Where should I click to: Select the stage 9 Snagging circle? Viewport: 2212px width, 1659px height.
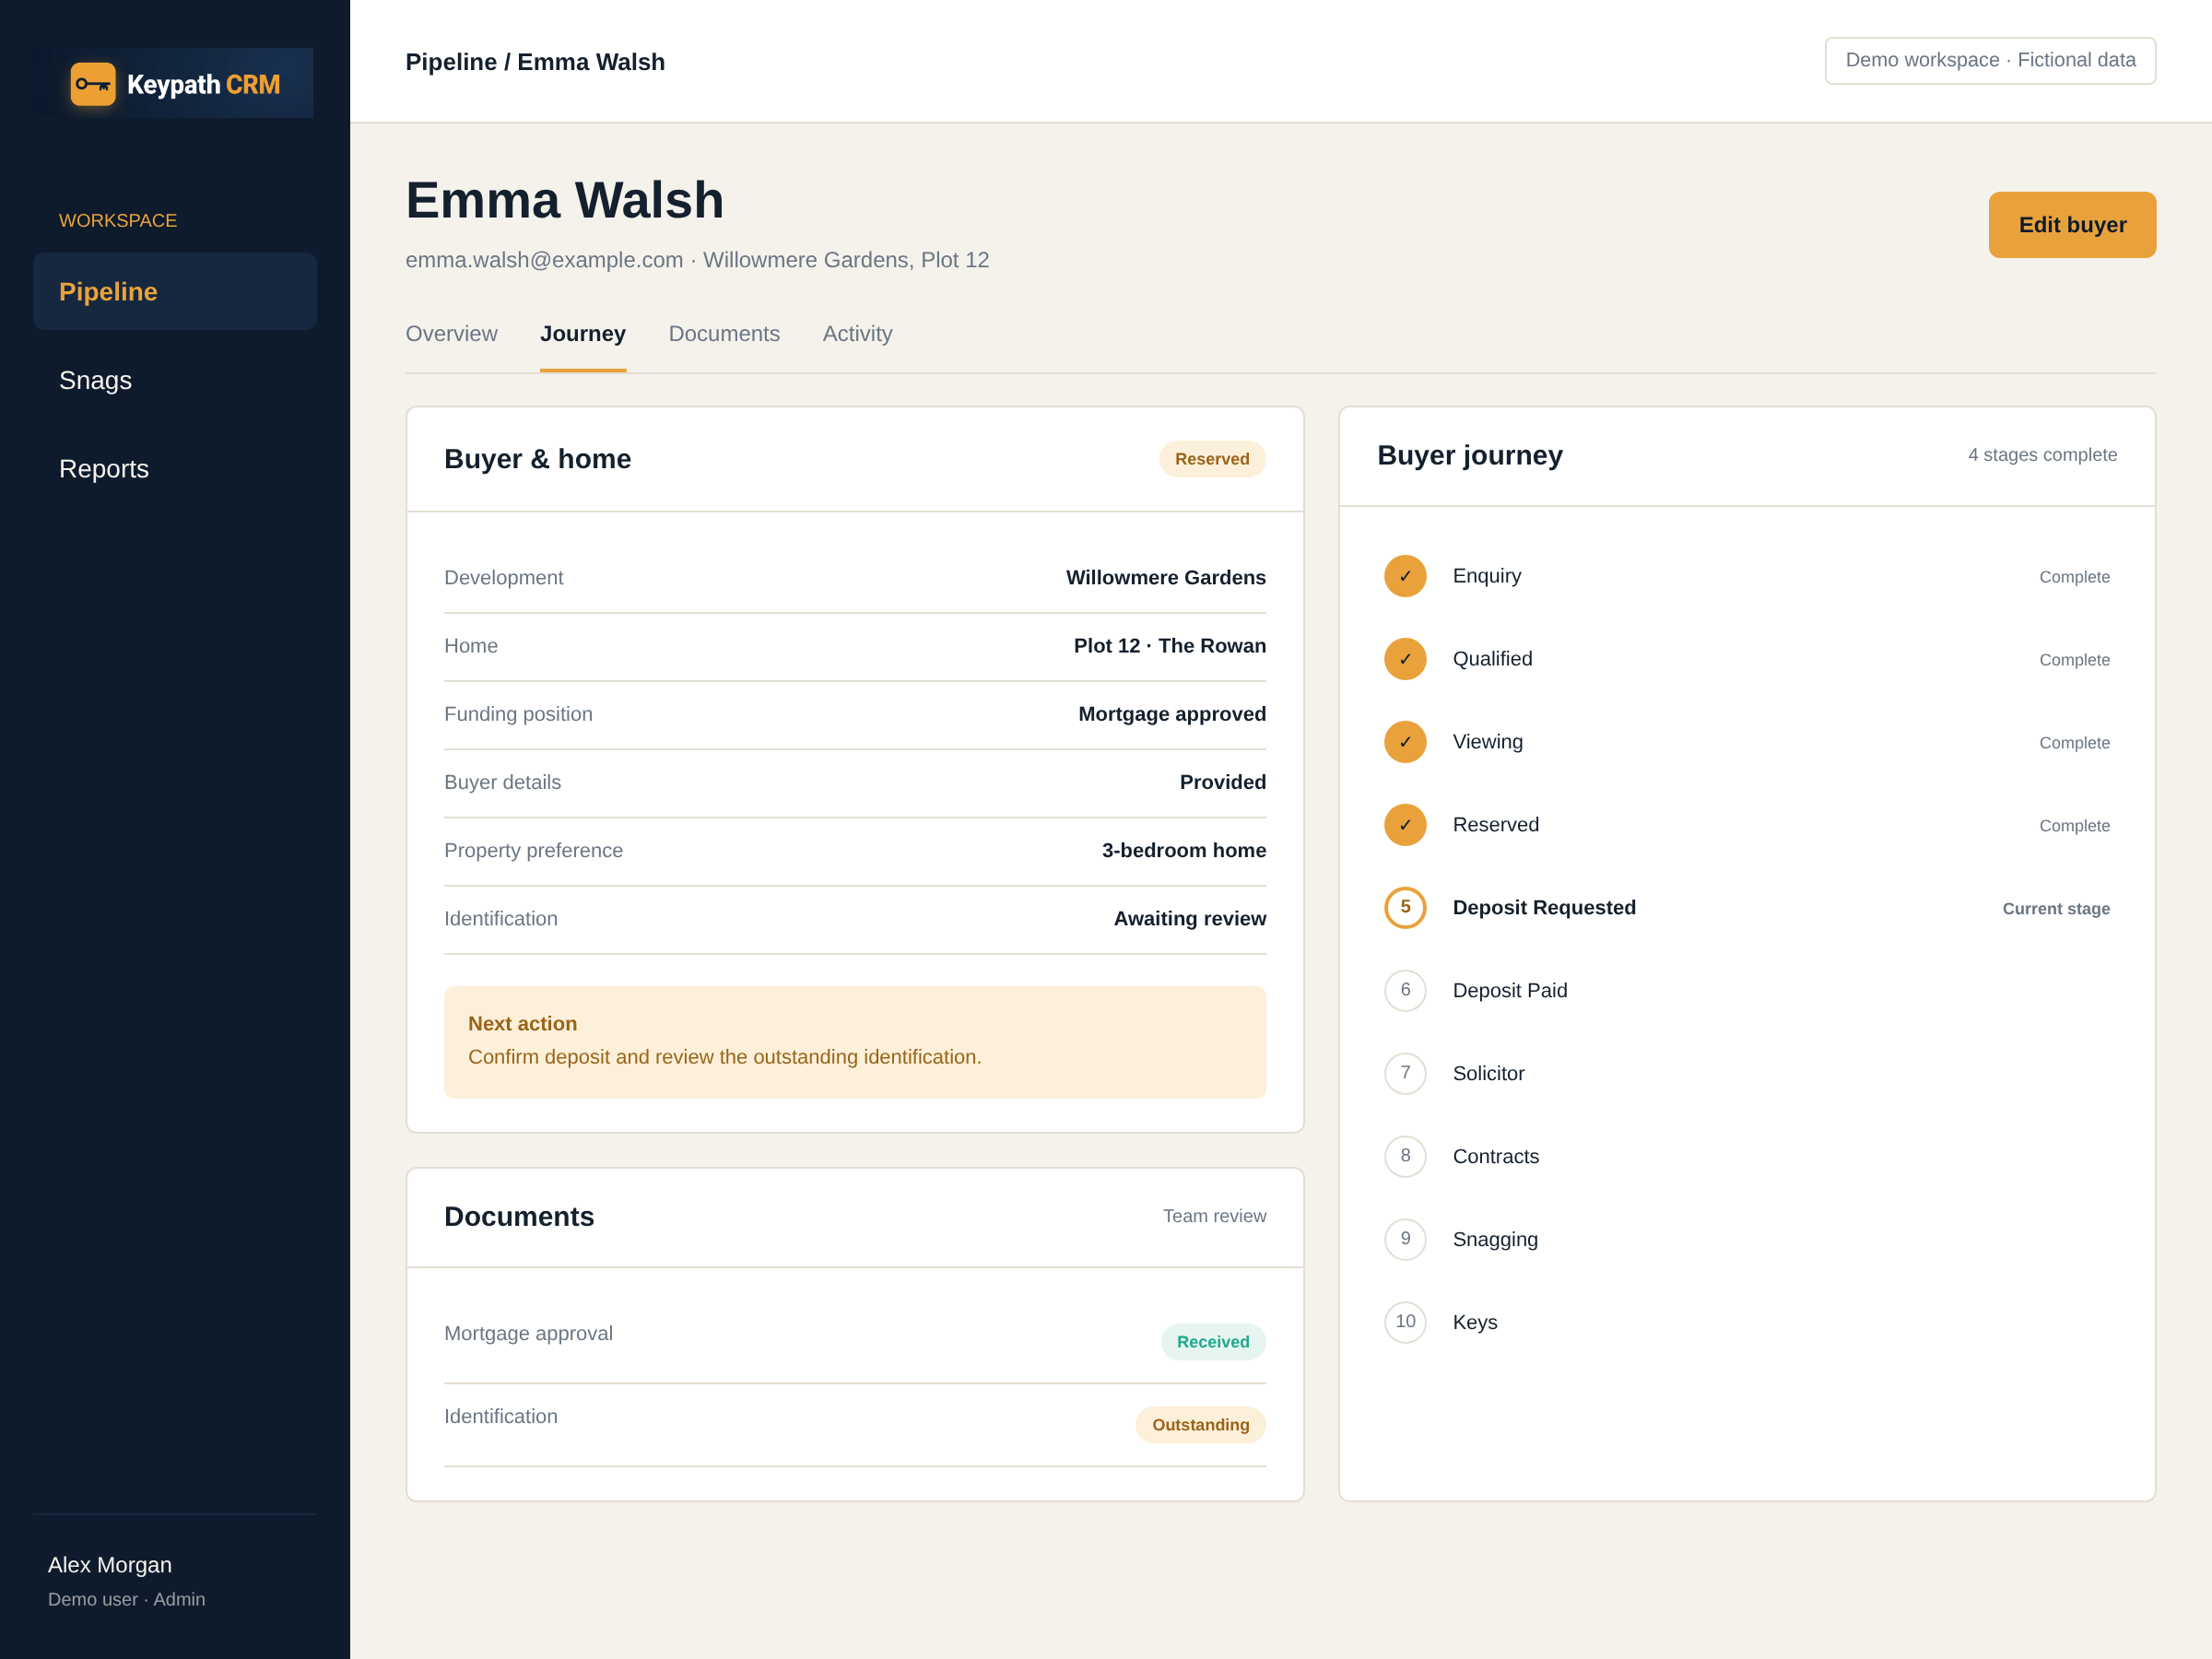pos(1405,1240)
